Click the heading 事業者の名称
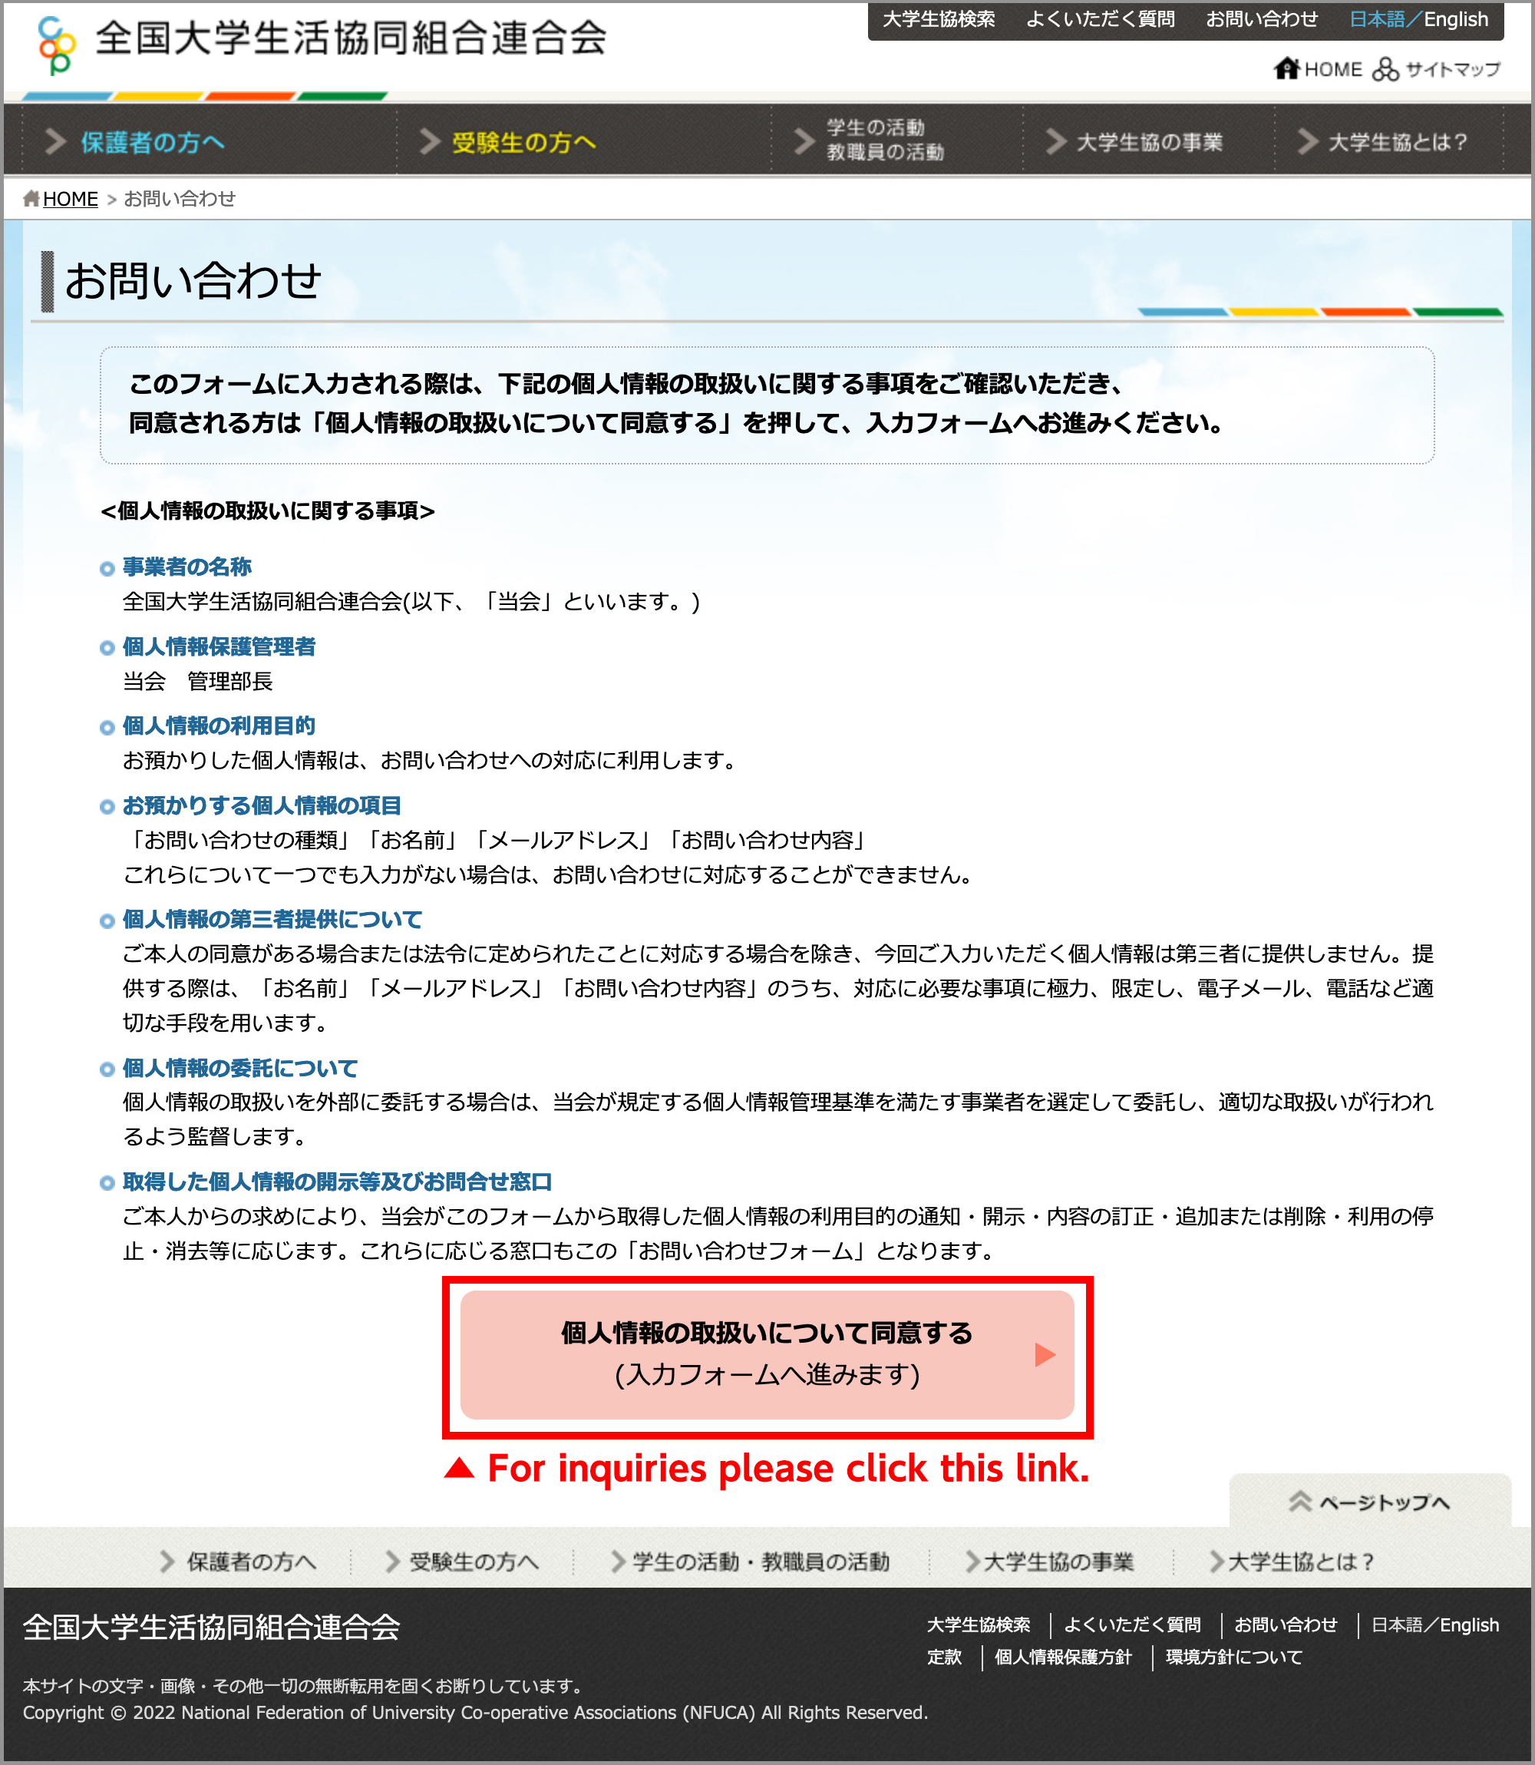 187,567
